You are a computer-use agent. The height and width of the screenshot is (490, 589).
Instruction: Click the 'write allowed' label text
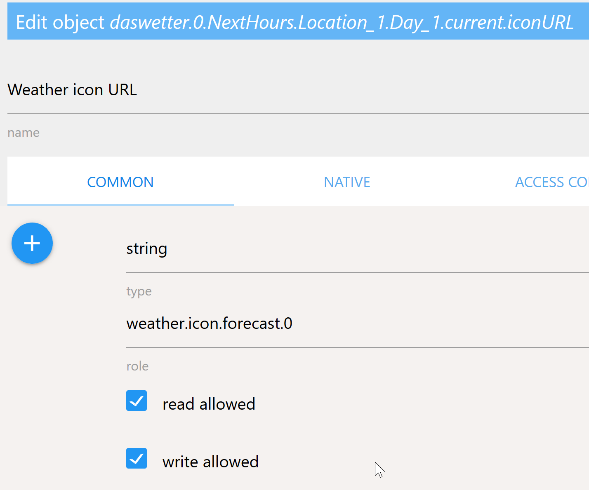point(210,462)
